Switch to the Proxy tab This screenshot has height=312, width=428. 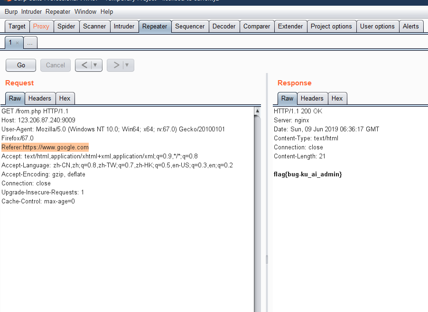pos(41,26)
